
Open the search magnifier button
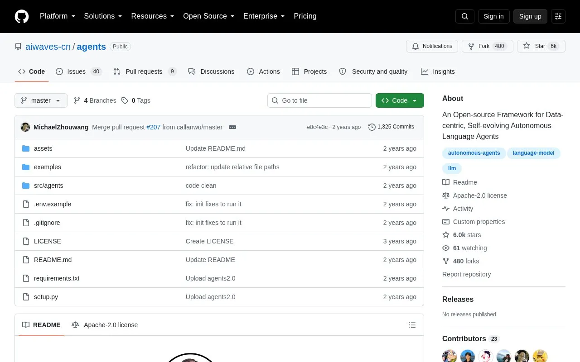click(x=465, y=16)
